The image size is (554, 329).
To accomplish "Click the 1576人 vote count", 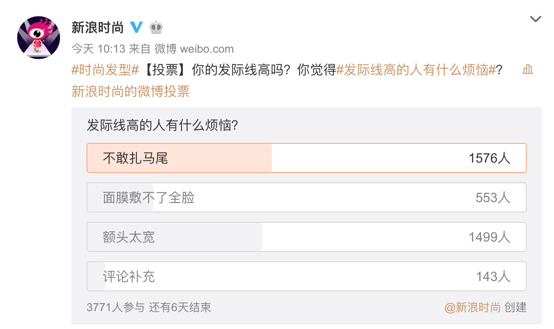I will [489, 158].
